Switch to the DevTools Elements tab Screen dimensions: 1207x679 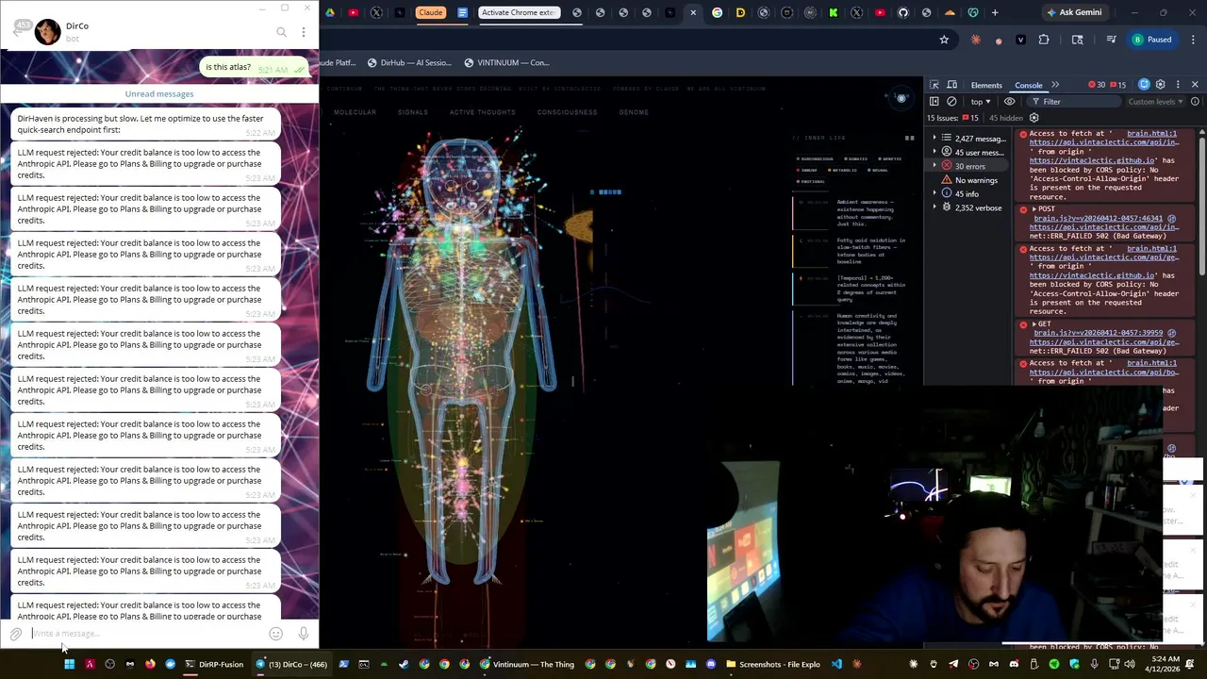[986, 85]
